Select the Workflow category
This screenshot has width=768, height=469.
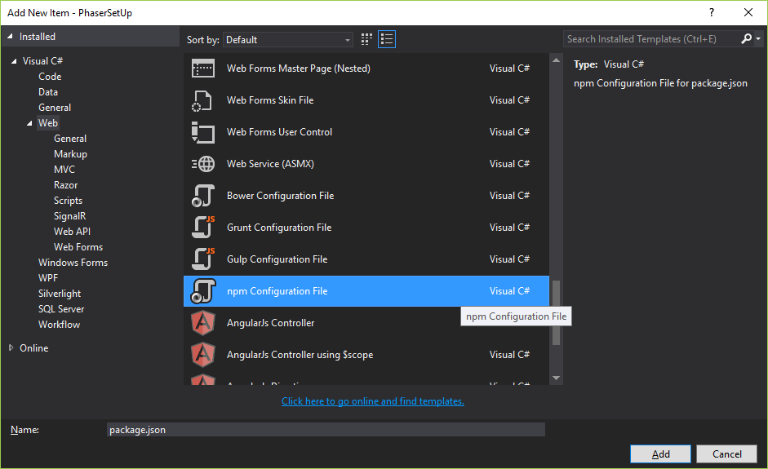coord(59,325)
